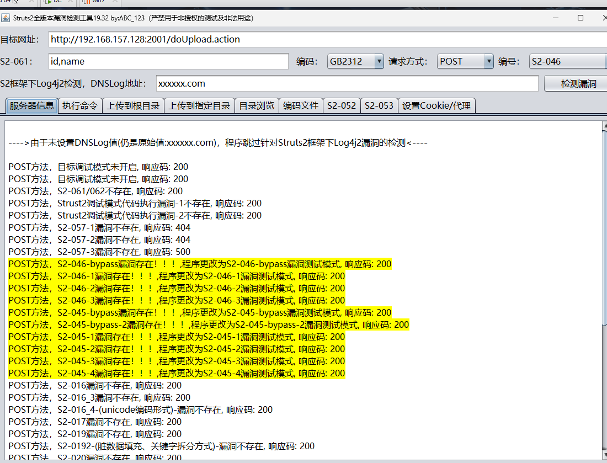Click the Strust2调试模式代码执行漏洞-2 line
This screenshot has height=463, width=607.
coord(135,216)
